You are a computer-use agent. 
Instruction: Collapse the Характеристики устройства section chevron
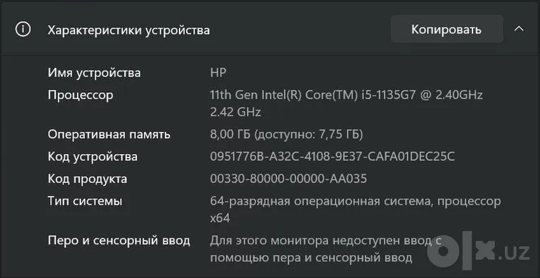click(519, 30)
